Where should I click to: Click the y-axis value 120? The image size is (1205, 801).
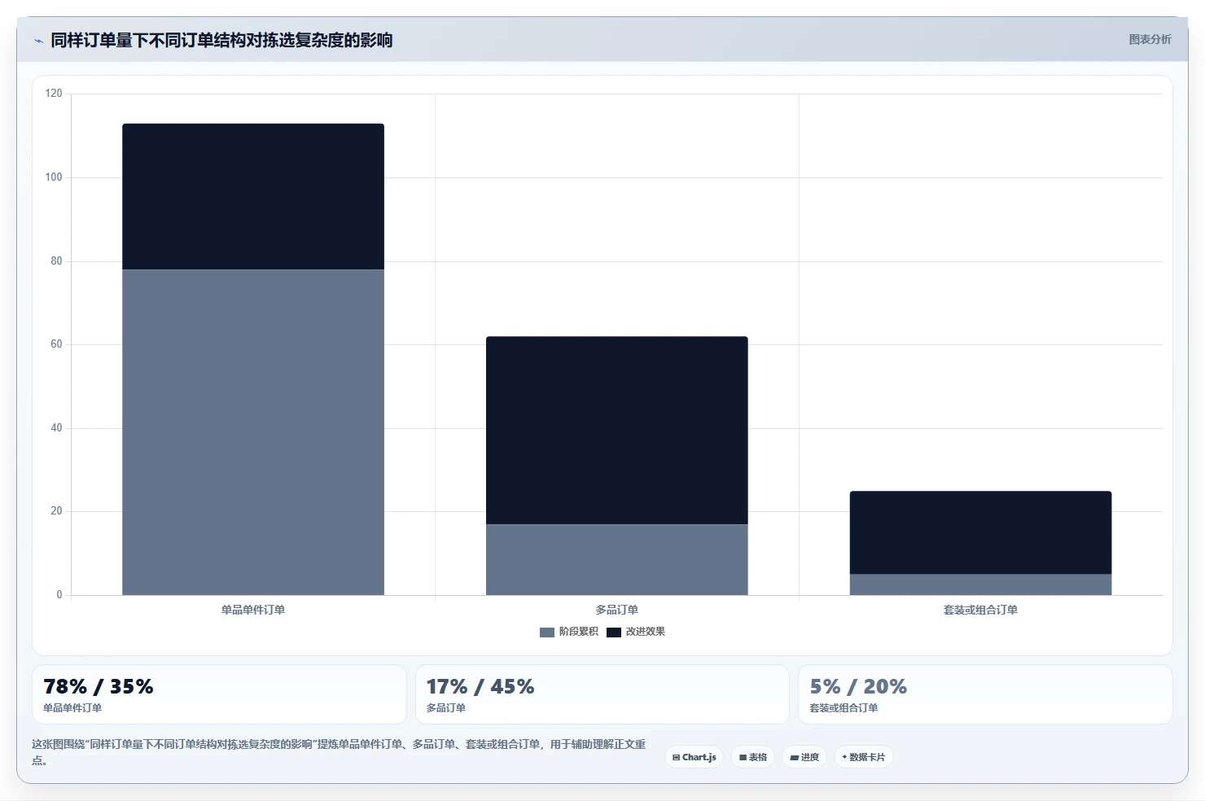tap(54, 94)
